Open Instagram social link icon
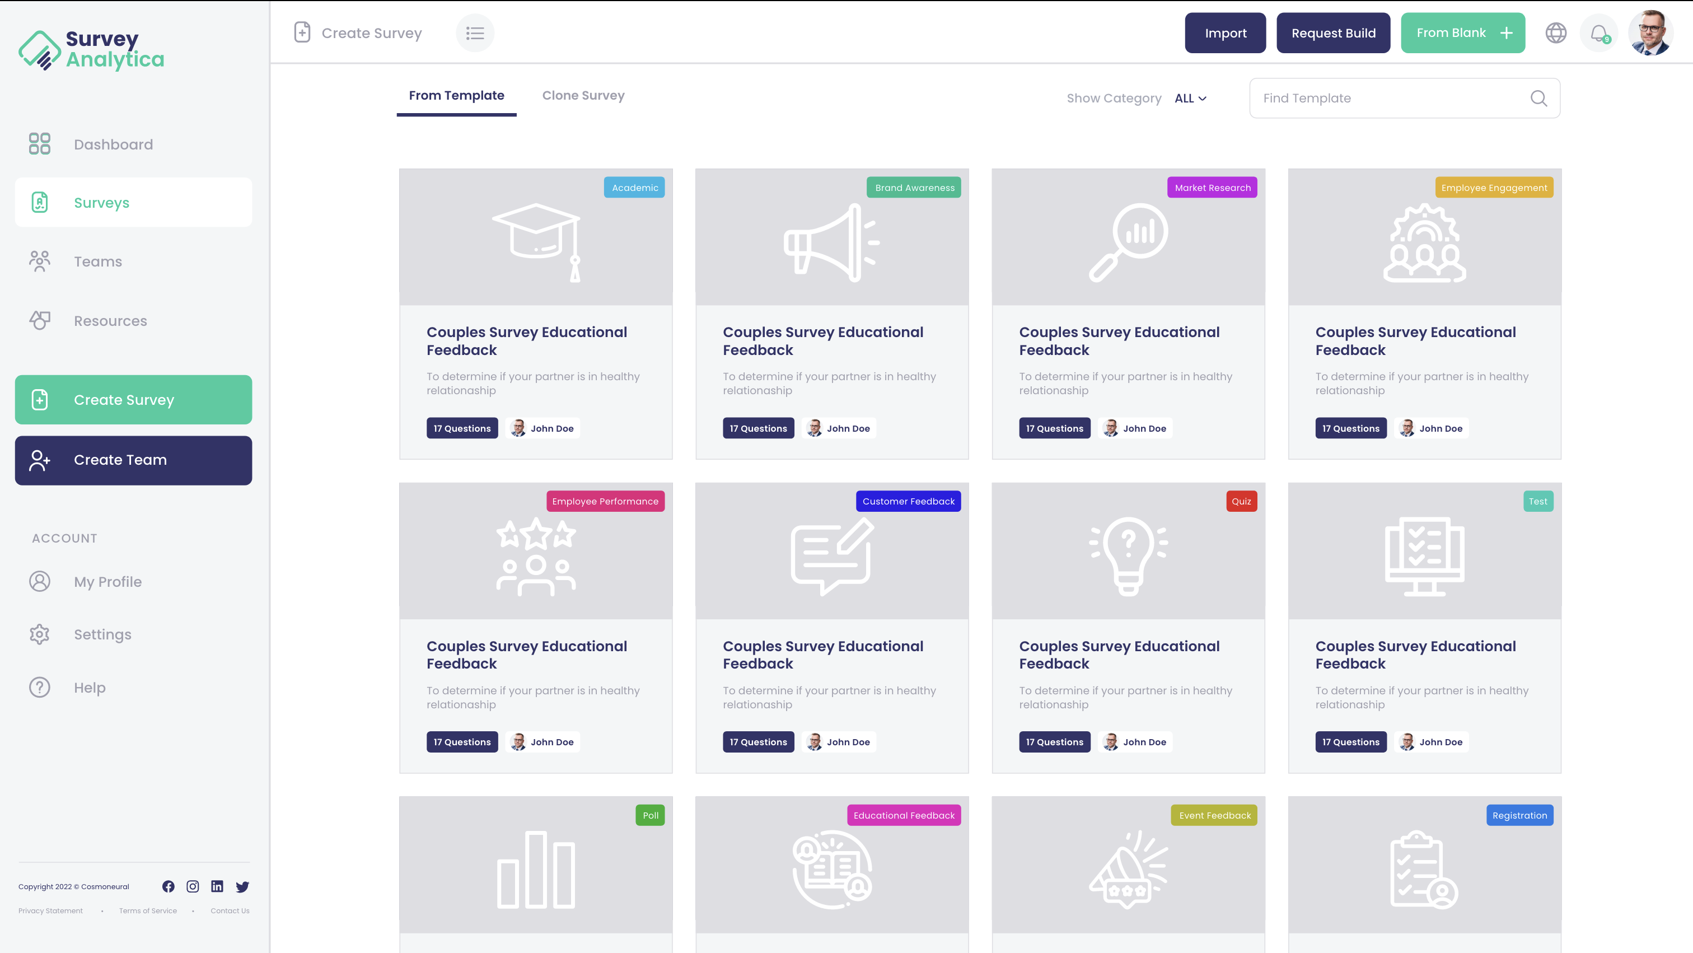 [x=193, y=886]
